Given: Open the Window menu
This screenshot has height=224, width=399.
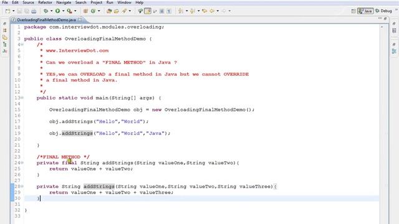Looking at the screenshot, I should coord(124,2).
